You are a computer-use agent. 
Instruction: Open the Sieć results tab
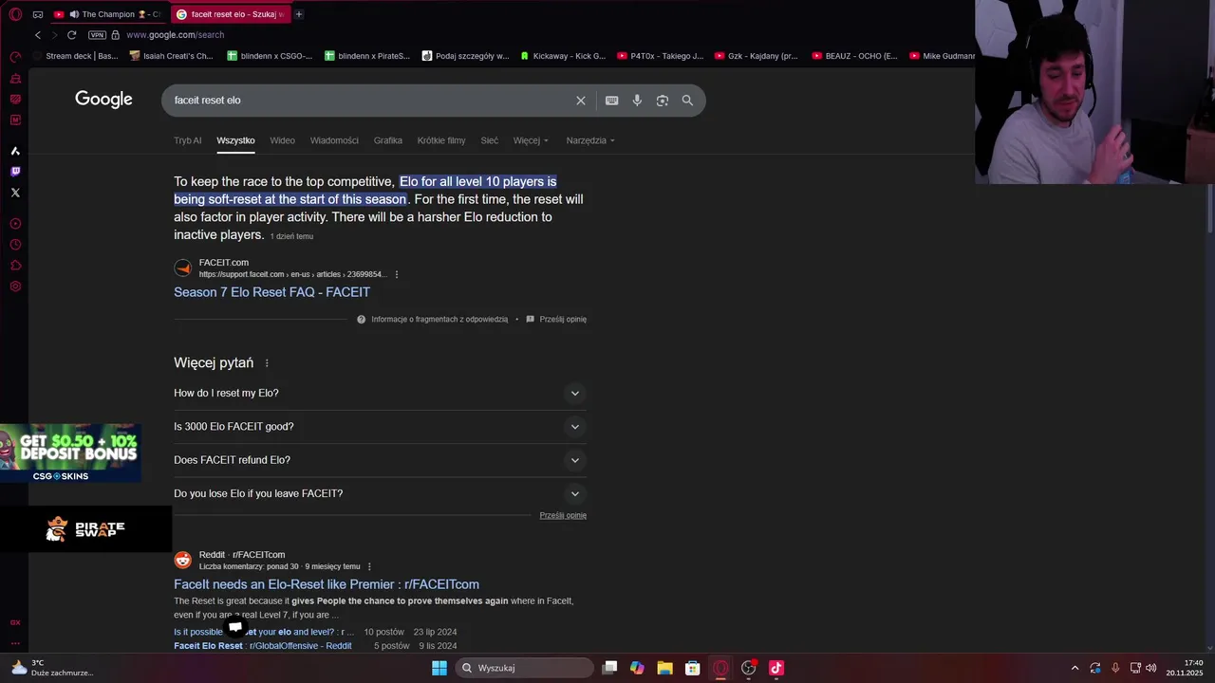click(x=489, y=140)
